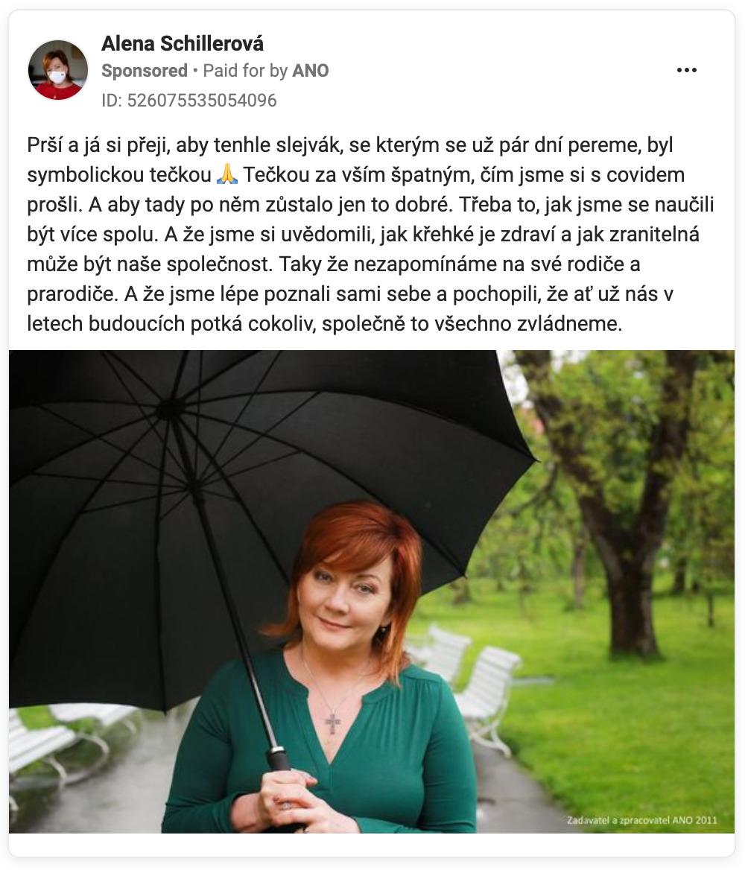748x870 pixels.
Task: Click the Sponsored label
Action: pyautogui.click(x=145, y=71)
